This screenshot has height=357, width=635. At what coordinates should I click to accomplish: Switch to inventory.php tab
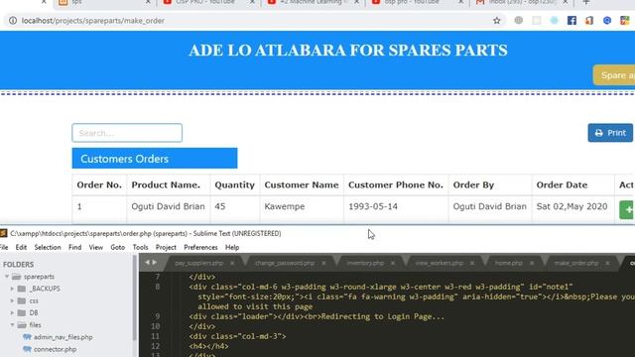pos(365,263)
